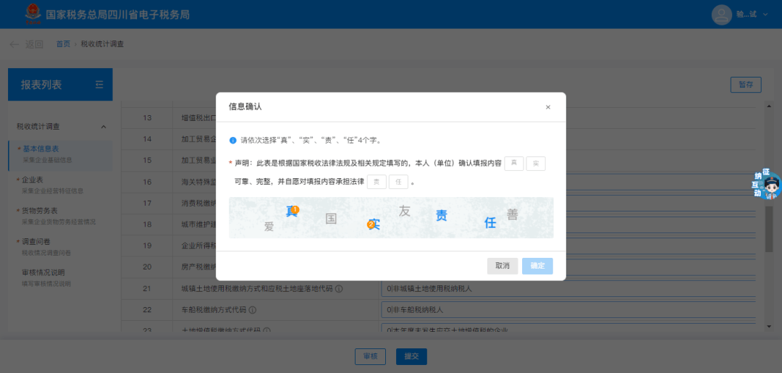Image resolution: width=782 pixels, height=373 pixels.
Task: Click the captcha character 任
Action: point(490,223)
